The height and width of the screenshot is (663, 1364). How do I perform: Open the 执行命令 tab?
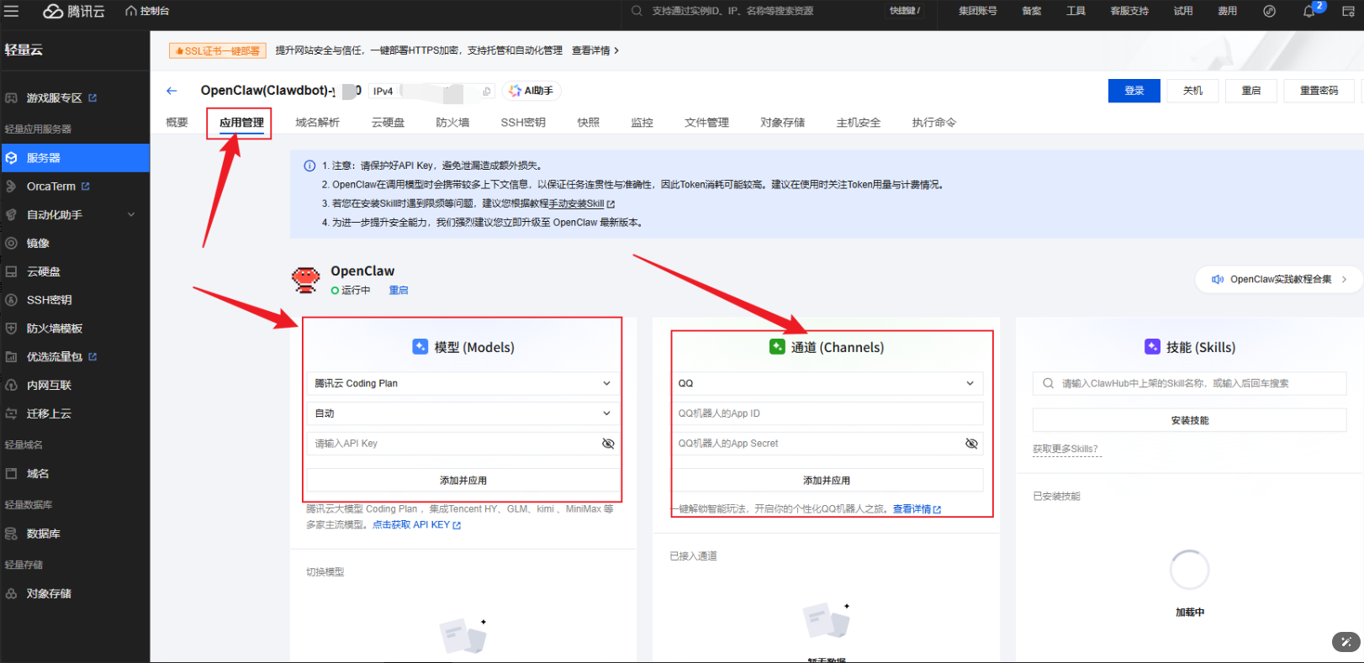934,123
